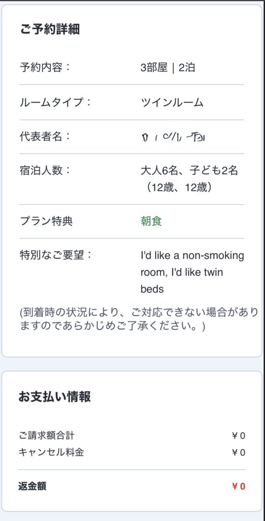Click the キャンセル料金 cancellation fee row

click(131, 452)
